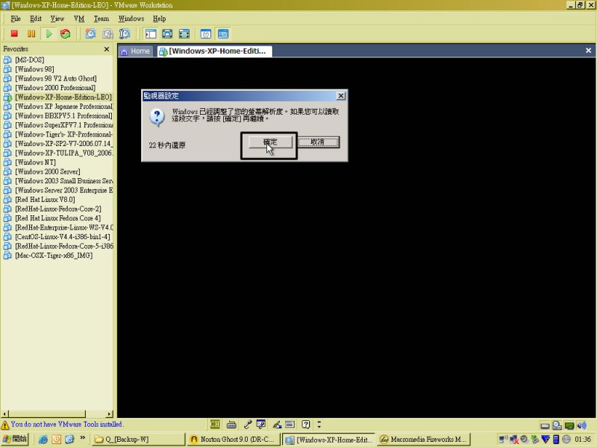Click Favorites scrollbar right arrow
This screenshot has width=597, height=447.
(110, 413)
